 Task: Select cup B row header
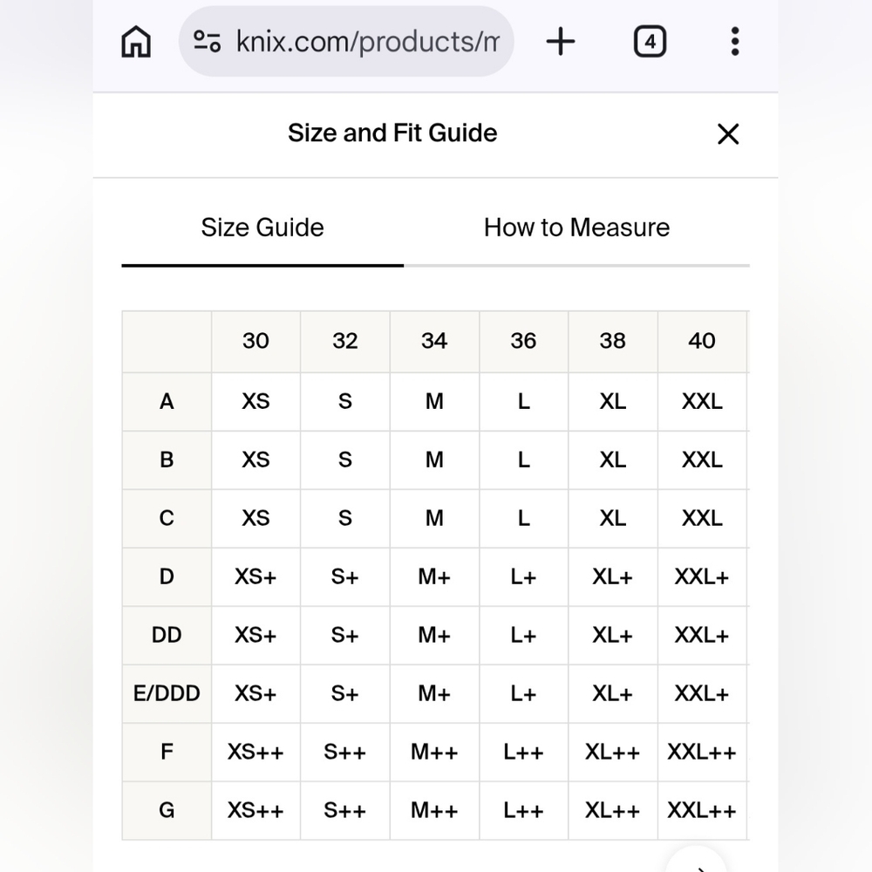167,460
